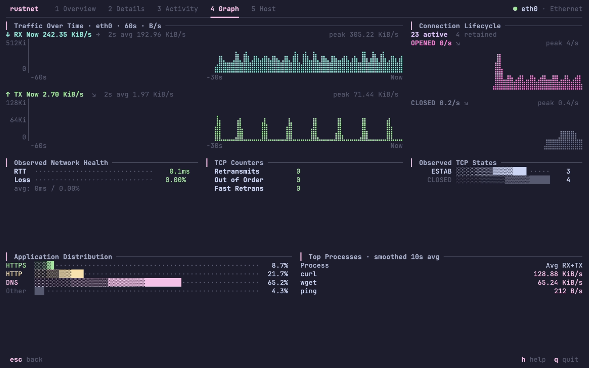This screenshot has height=368, width=589.
Task: Go to the 3 Activity tab
Action: [x=177, y=9]
